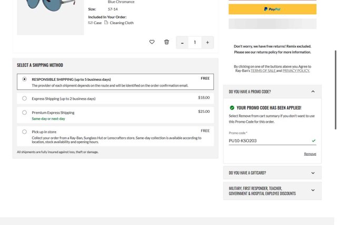The height and width of the screenshot is (225, 337).
Task: Remove the applied promo code
Action: click(x=310, y=154)
